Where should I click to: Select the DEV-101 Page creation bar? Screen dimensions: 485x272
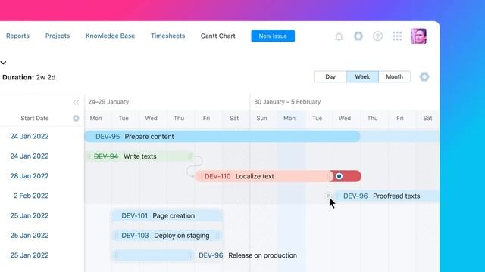click(x=167, y=215)
